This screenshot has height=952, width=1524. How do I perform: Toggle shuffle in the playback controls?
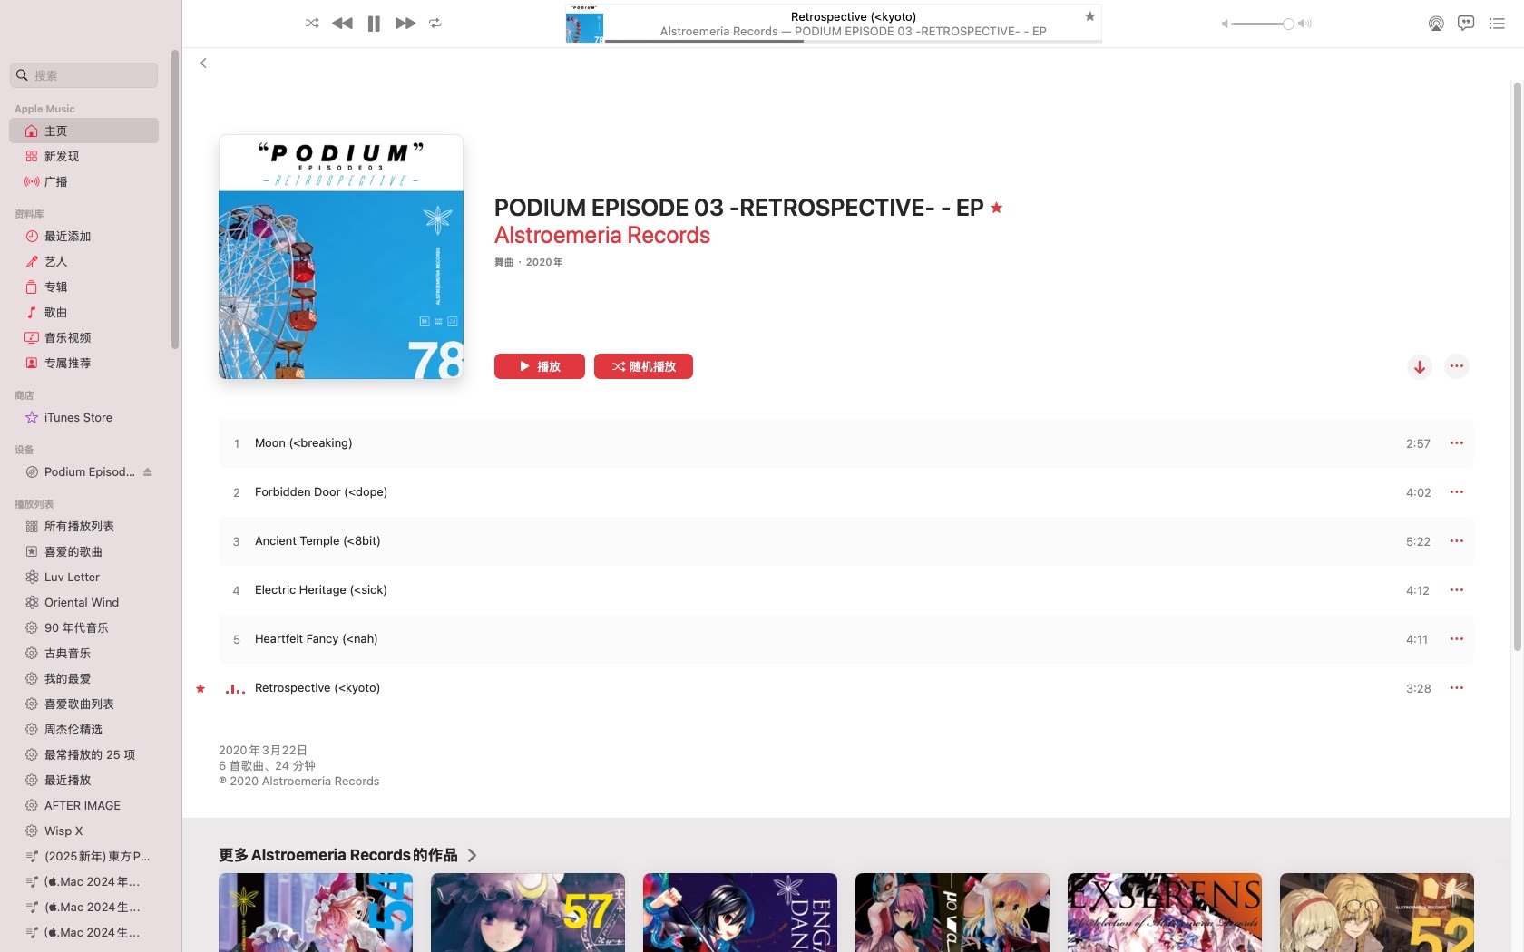coord(312,24)
